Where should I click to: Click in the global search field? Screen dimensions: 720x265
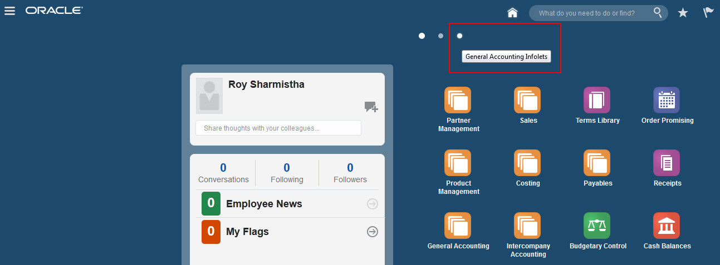click(593, 13)
